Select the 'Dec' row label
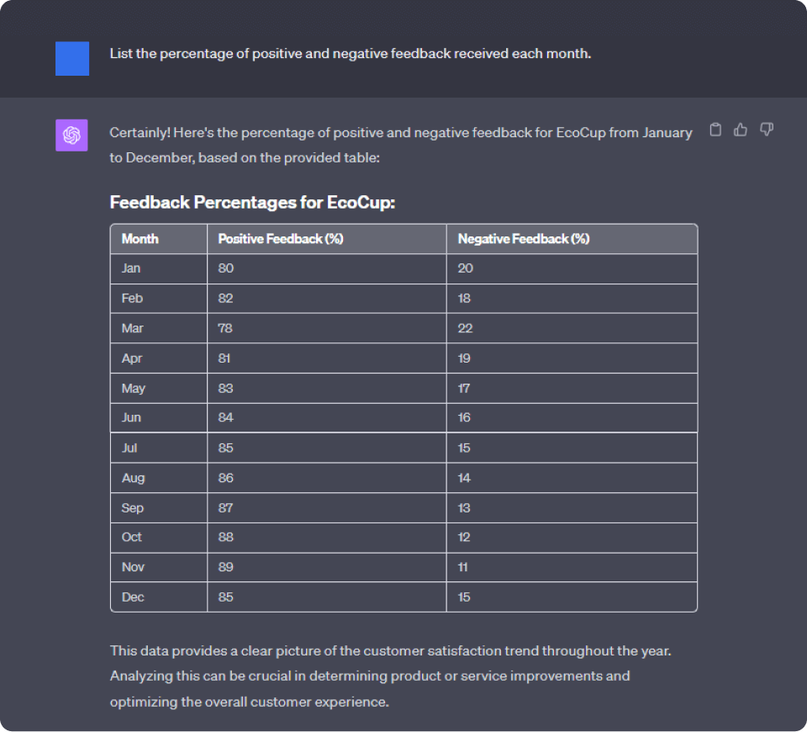Image resolution: width=807 pixels, height=732 pixels. tap(133, 597)
